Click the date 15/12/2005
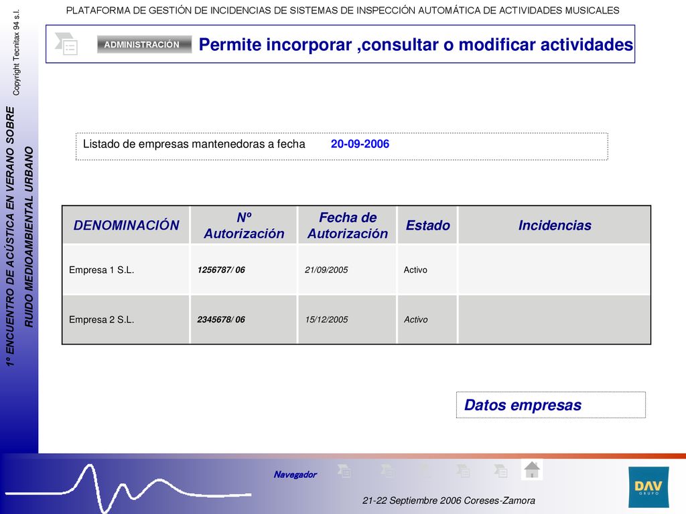Viewport: 686px width, 514px height. 326,319
